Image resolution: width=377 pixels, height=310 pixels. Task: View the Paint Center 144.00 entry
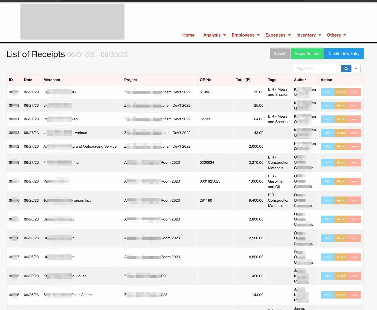pyautogui.click(x=328, y=295)
